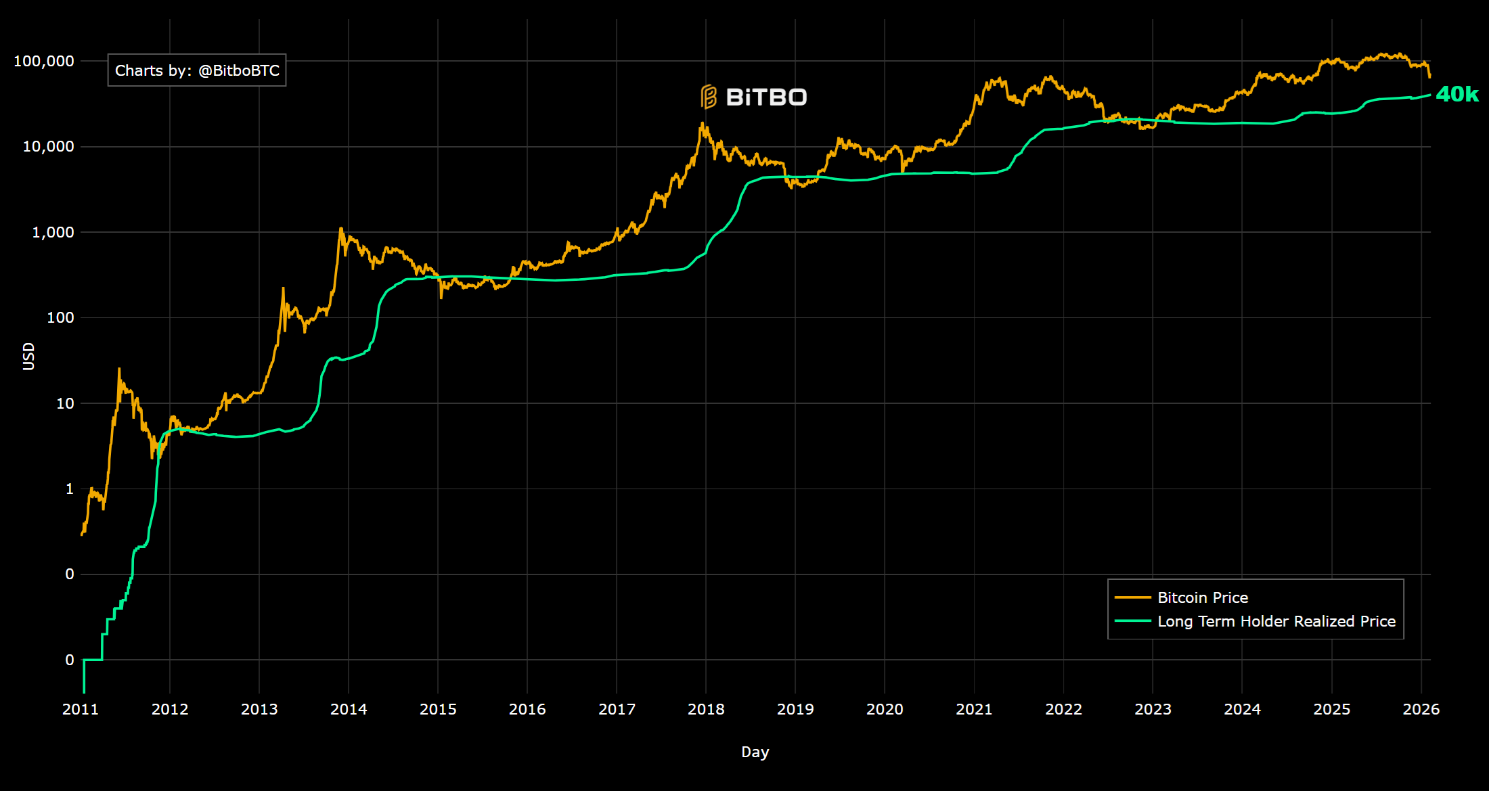
Task: Click the Charts by @BitboBTC label
Action: (x=197, y=70)
